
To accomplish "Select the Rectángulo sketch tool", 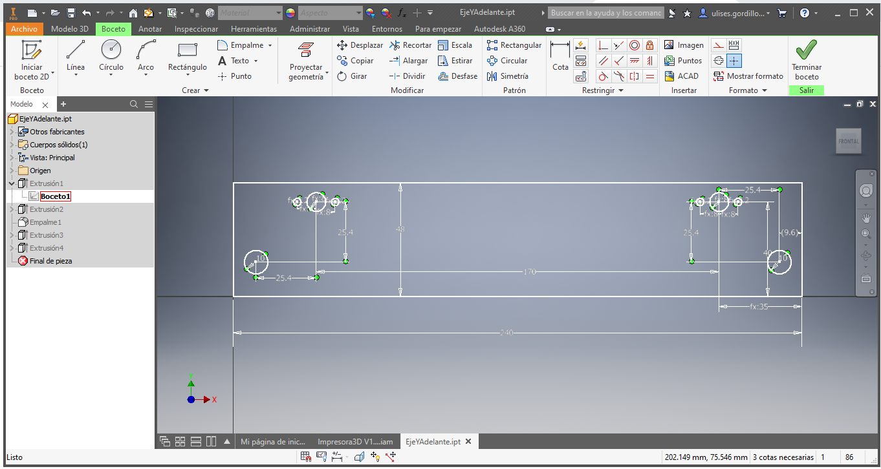I will coord(188,57).
